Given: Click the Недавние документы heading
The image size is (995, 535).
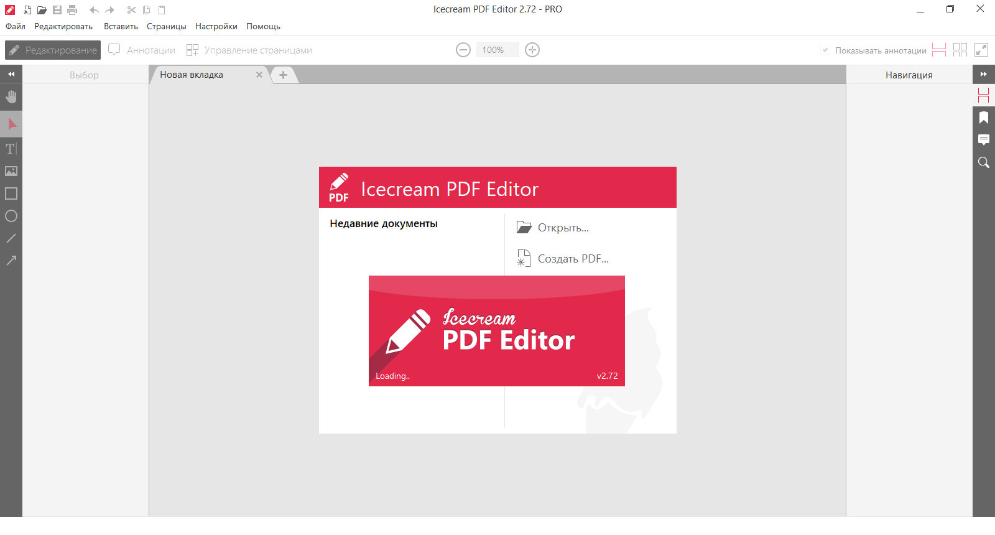Looking at the screenshot, I should (384, 224).
